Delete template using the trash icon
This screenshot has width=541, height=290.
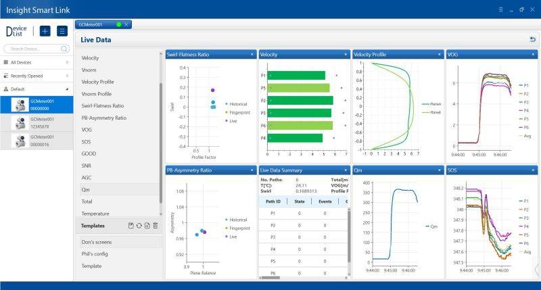[155, 226]
